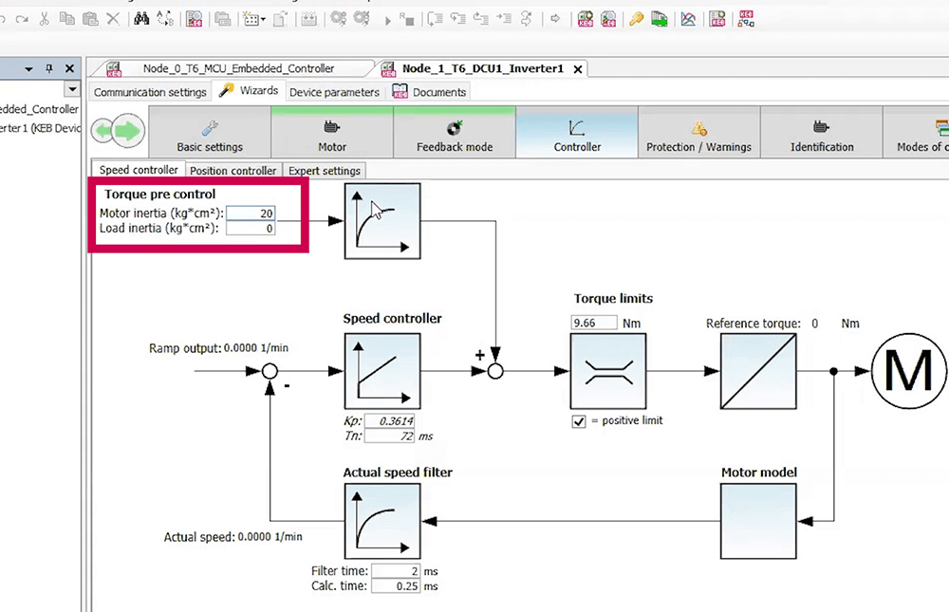Click the A-to-B replace icon
The width and height of the screenshot is (949, 612).
pos(165,19)
